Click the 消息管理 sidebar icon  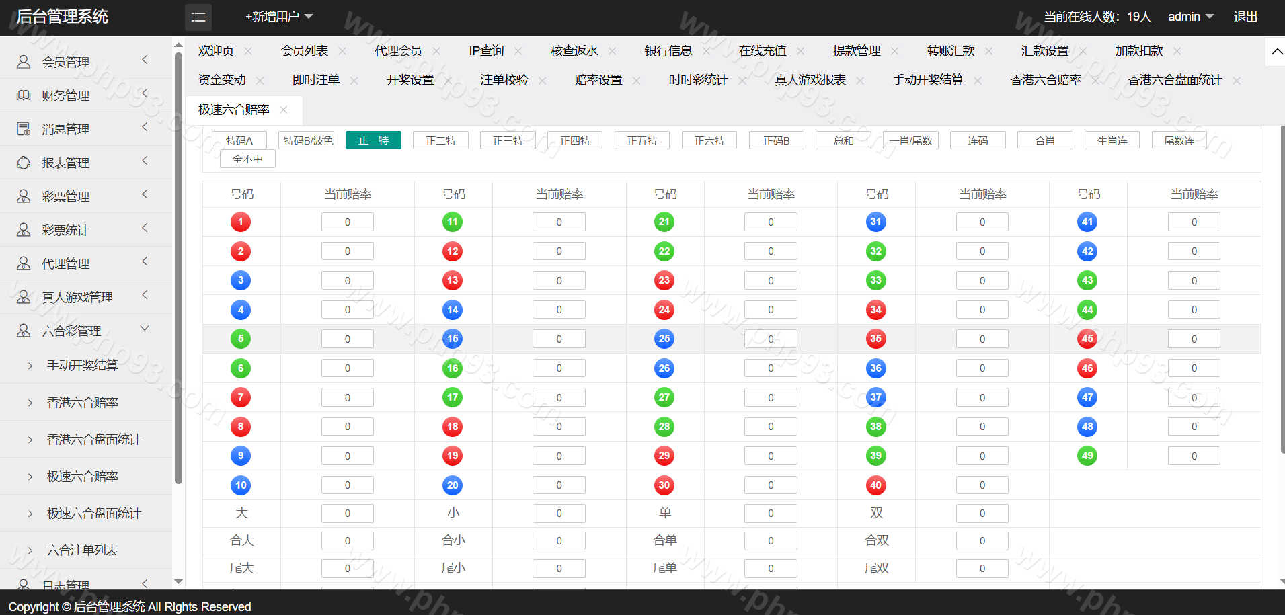click(24, 129)
